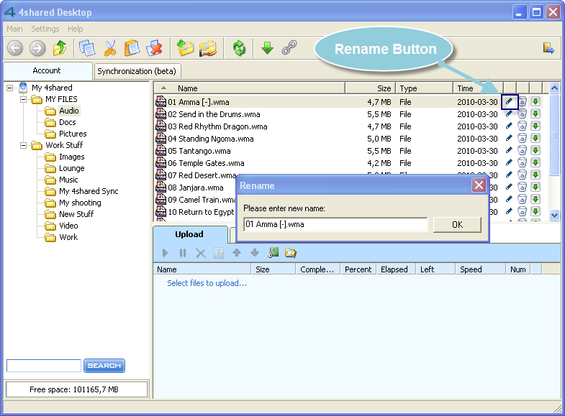The width and height of the screenshot is (565, 416).
Task: Select the Audio folder in tree
Action: [69, 111]
